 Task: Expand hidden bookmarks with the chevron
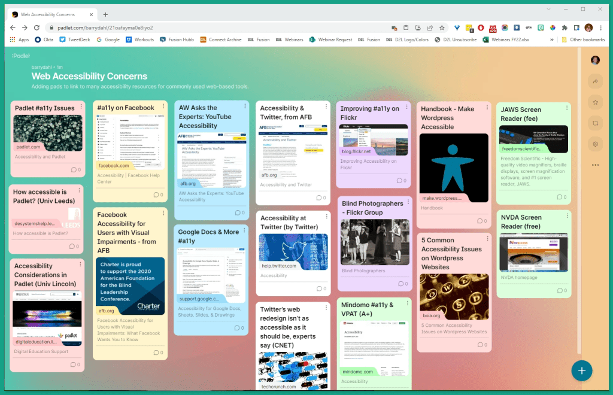(553, 39)
